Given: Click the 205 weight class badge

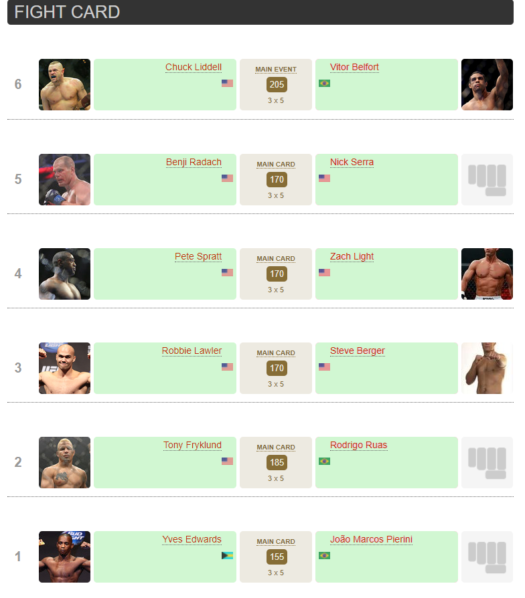Looking at the screenshot, I should click(x=277, y=84).
